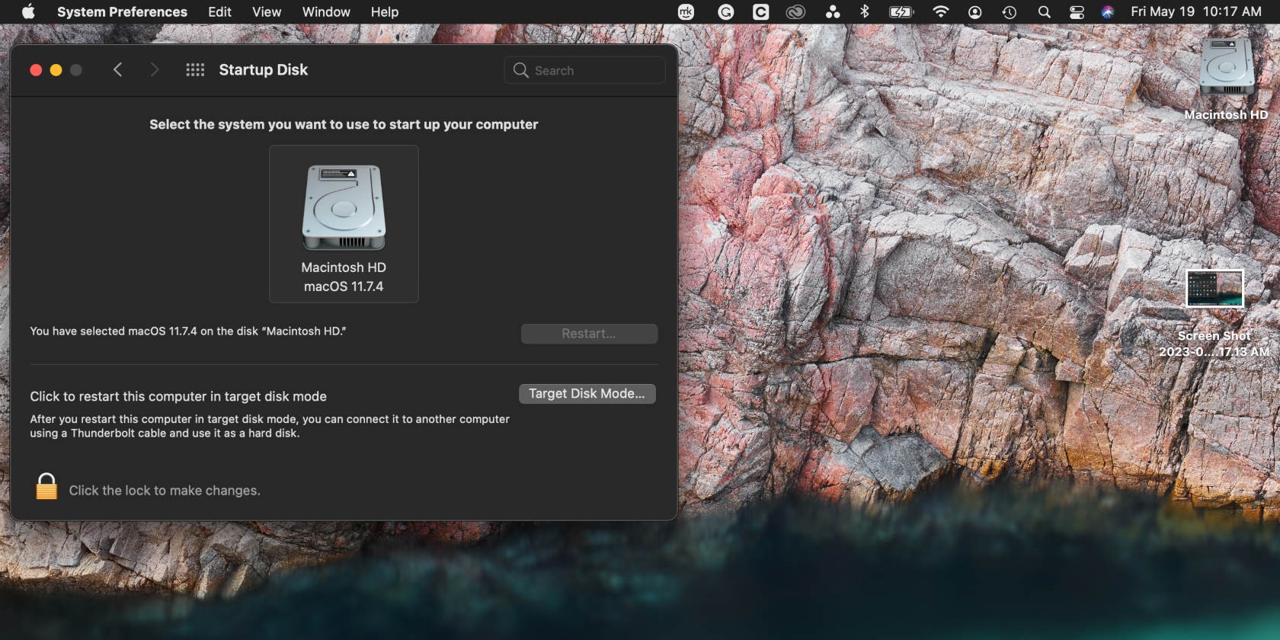Open Bluetooth status menu
Screen dimensions: 1280x640
pyautogui.click(x=864, y=11)
